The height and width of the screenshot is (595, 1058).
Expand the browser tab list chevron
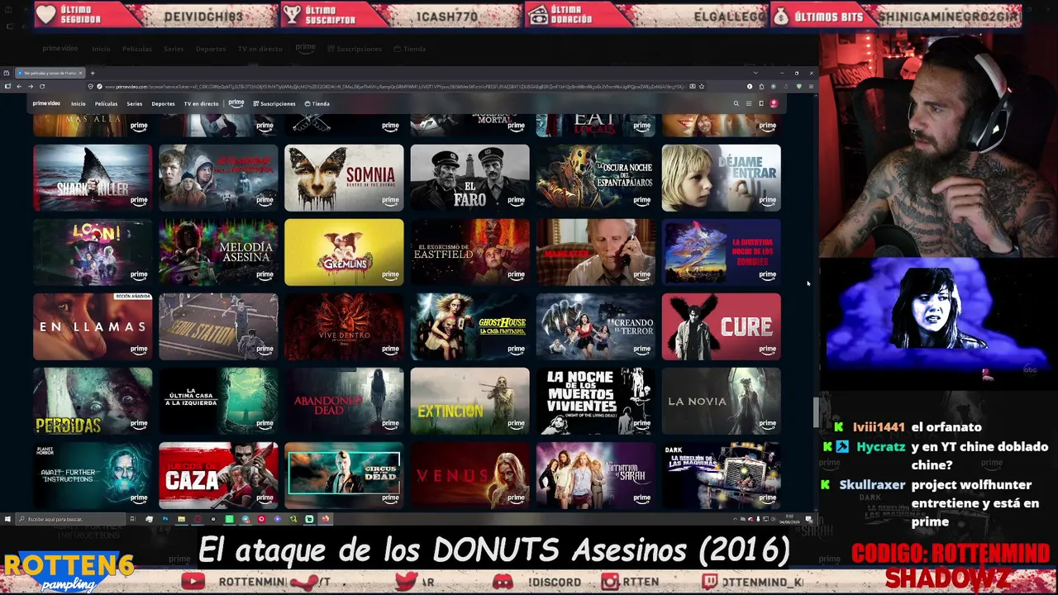click(x=755, y=73)
